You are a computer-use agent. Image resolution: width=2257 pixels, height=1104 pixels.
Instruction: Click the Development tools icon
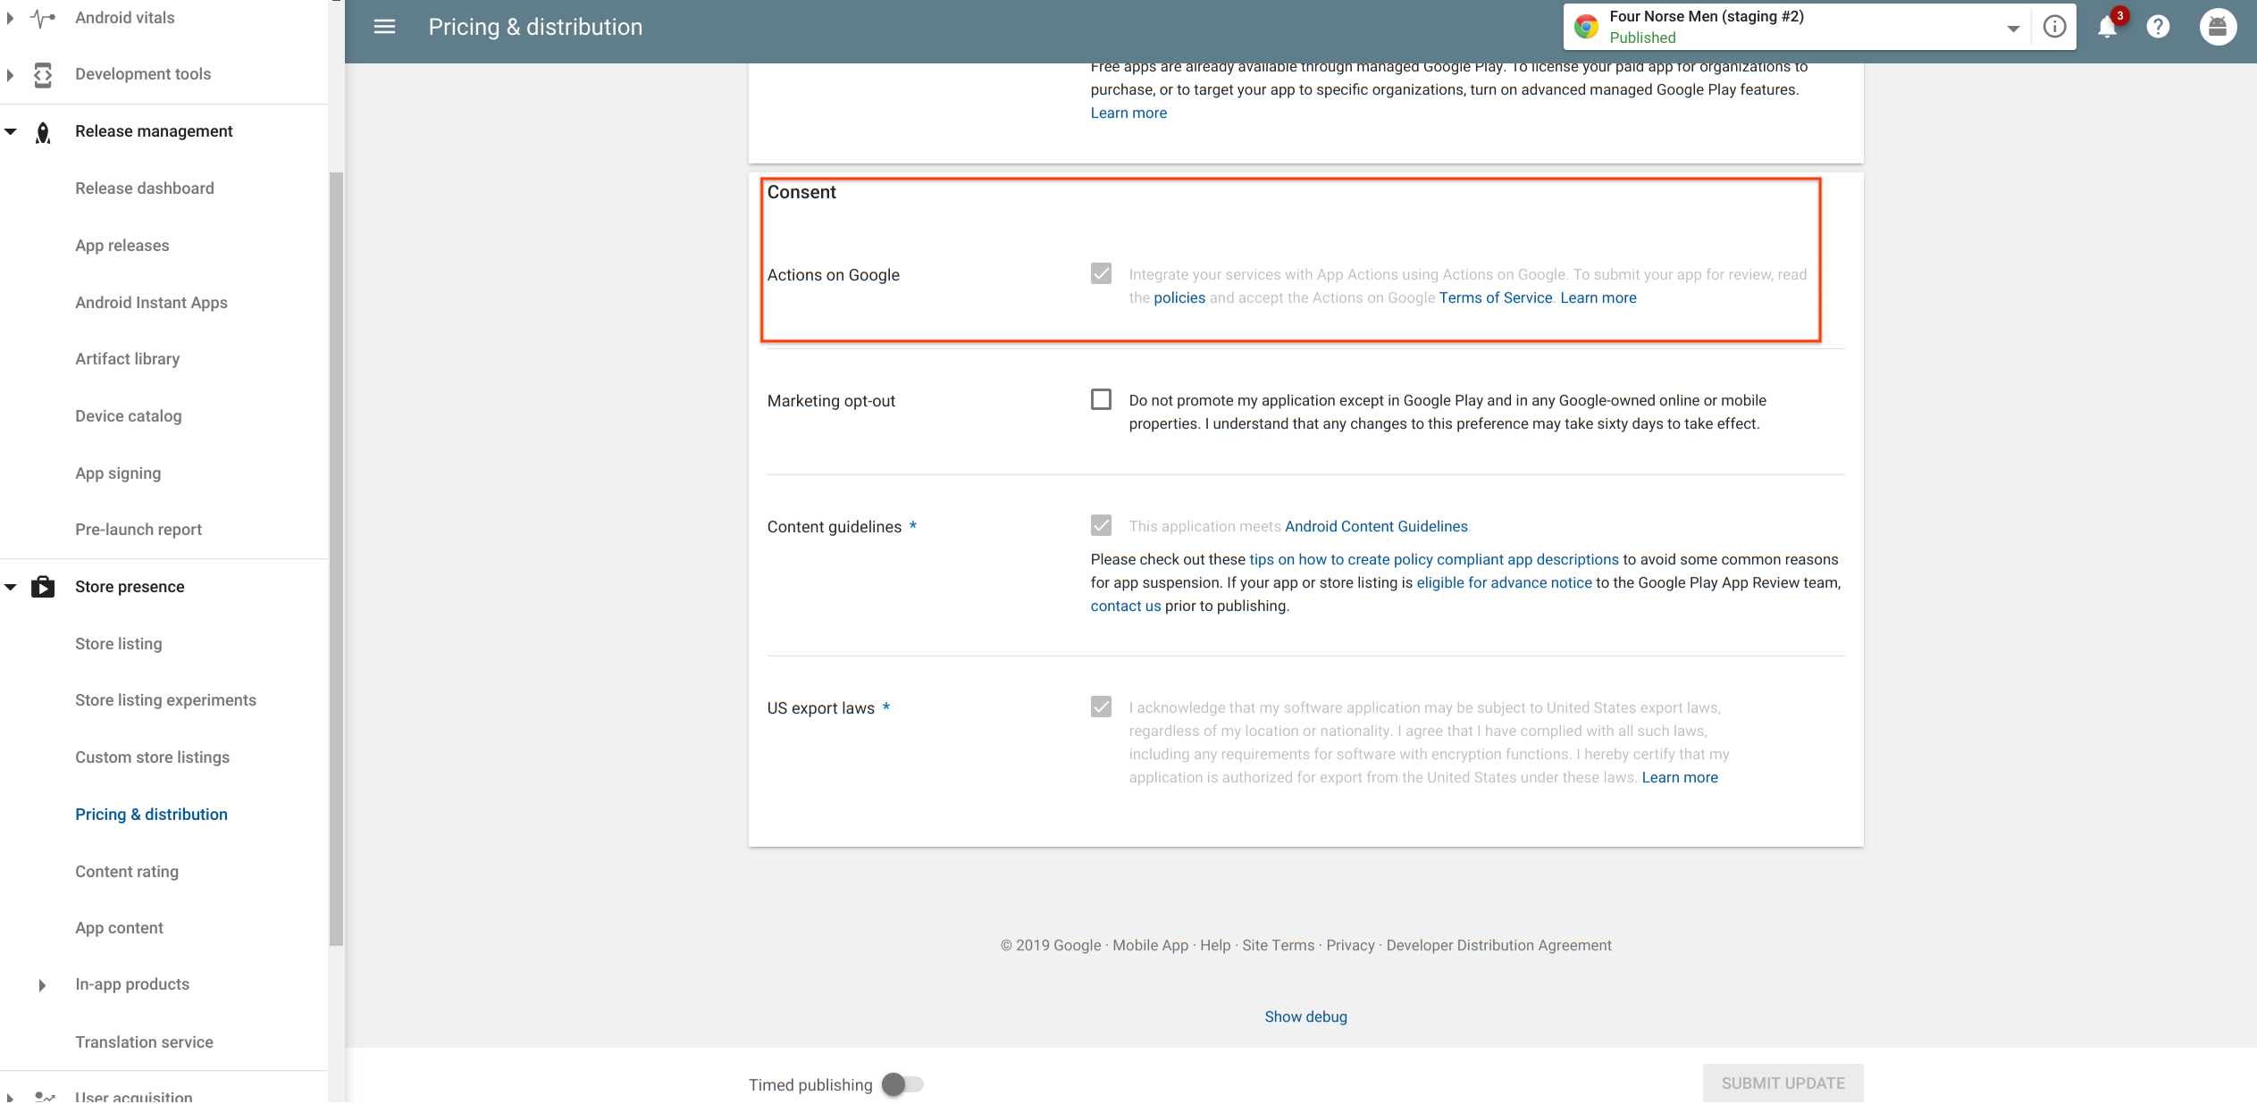[42, 75]
